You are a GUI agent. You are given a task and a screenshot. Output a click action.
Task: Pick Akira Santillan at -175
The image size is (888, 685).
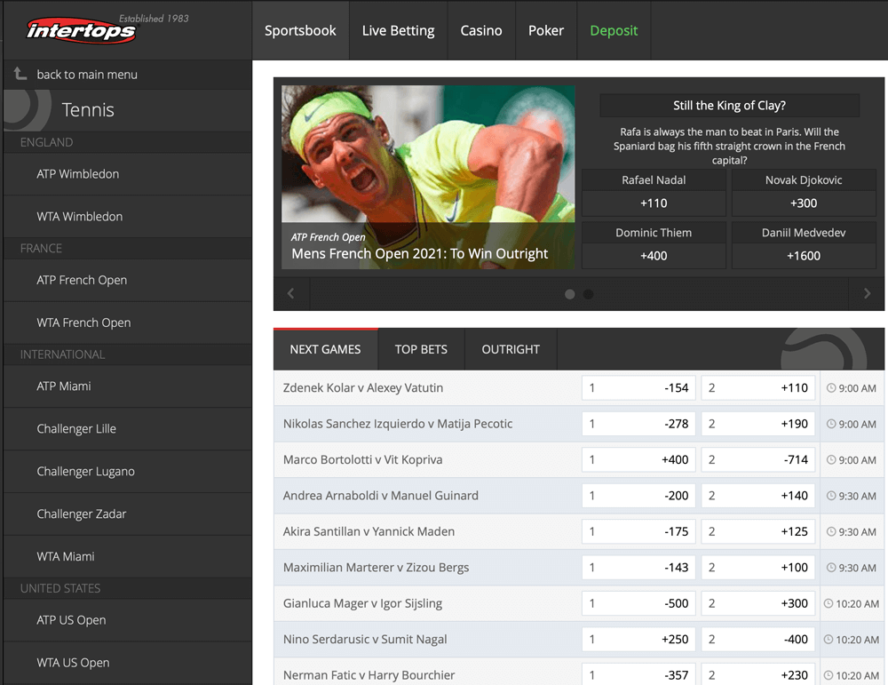tap(638, 531)
